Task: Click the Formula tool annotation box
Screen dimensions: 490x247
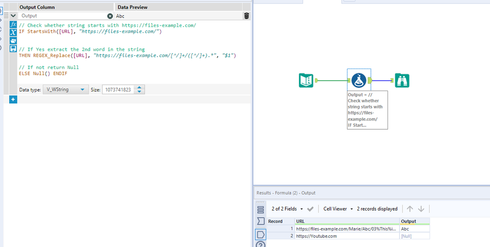Action: [367, 110]
